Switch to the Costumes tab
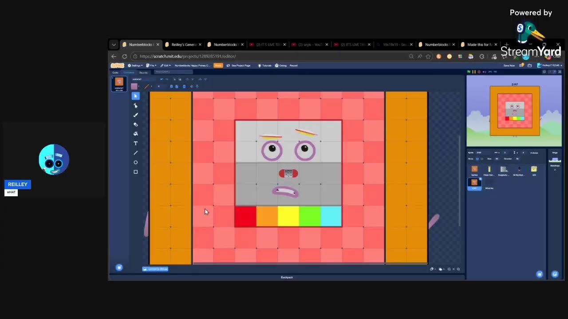This screenshot has height=319, width=568. 129,73
